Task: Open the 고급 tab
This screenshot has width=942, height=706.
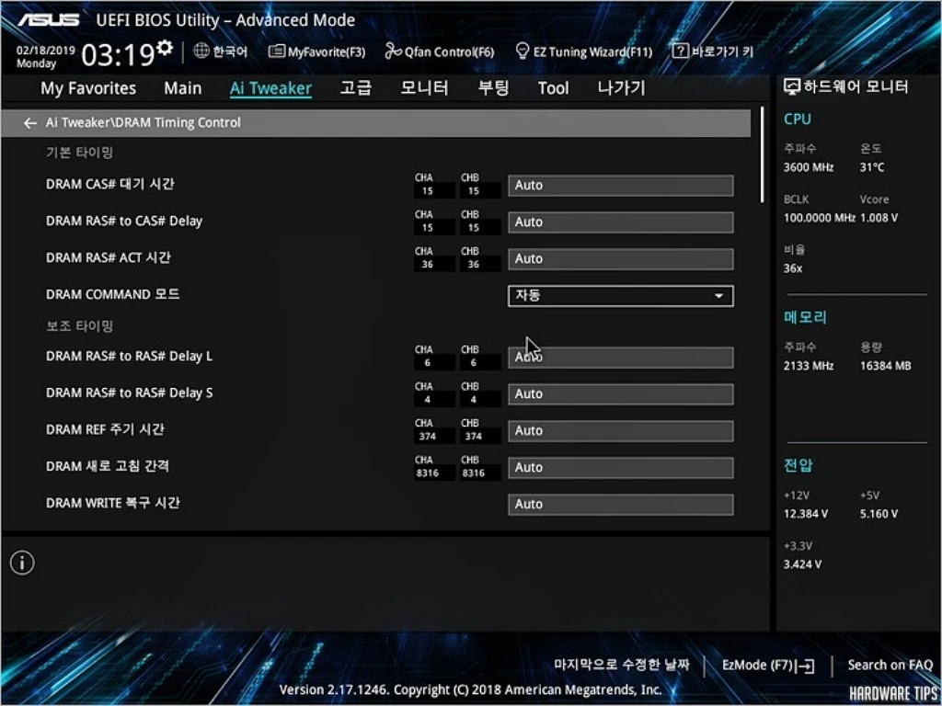Action: coord(356,88)
